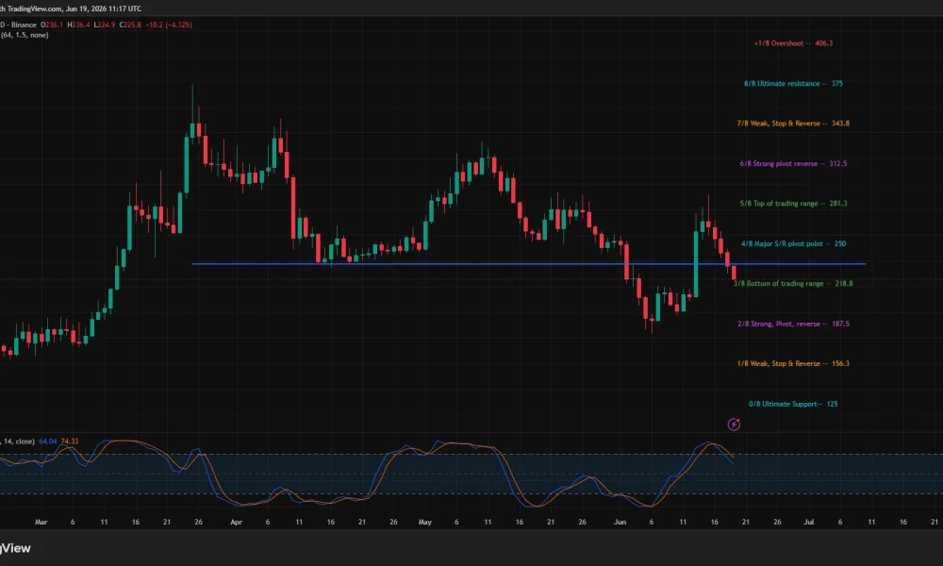Select the '1/8 Weak, Stop & Reverse -- 156.3' label
Viewport: 943px width, 566px height.
pos(793,363)
